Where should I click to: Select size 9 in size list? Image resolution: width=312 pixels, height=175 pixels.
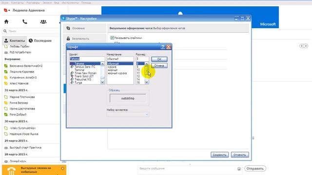click(x=140, y=67)
